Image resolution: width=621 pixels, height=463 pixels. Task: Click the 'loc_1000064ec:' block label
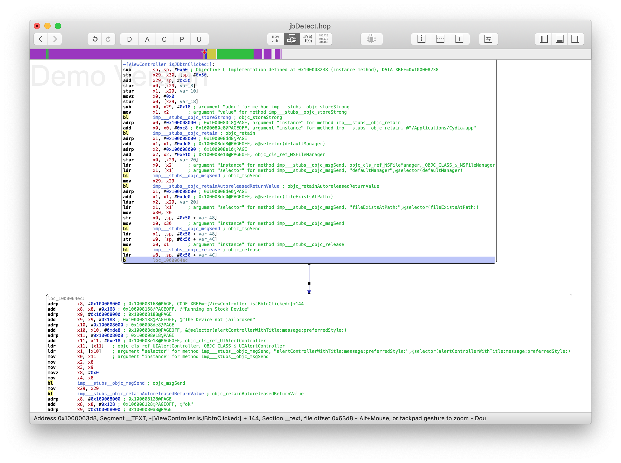coord(66,298)
